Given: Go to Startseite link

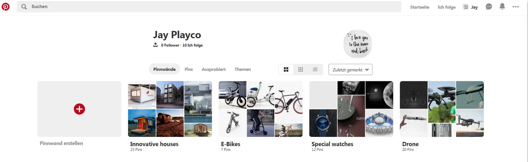Looking at the screenshot, I should [x=420, y=7].
